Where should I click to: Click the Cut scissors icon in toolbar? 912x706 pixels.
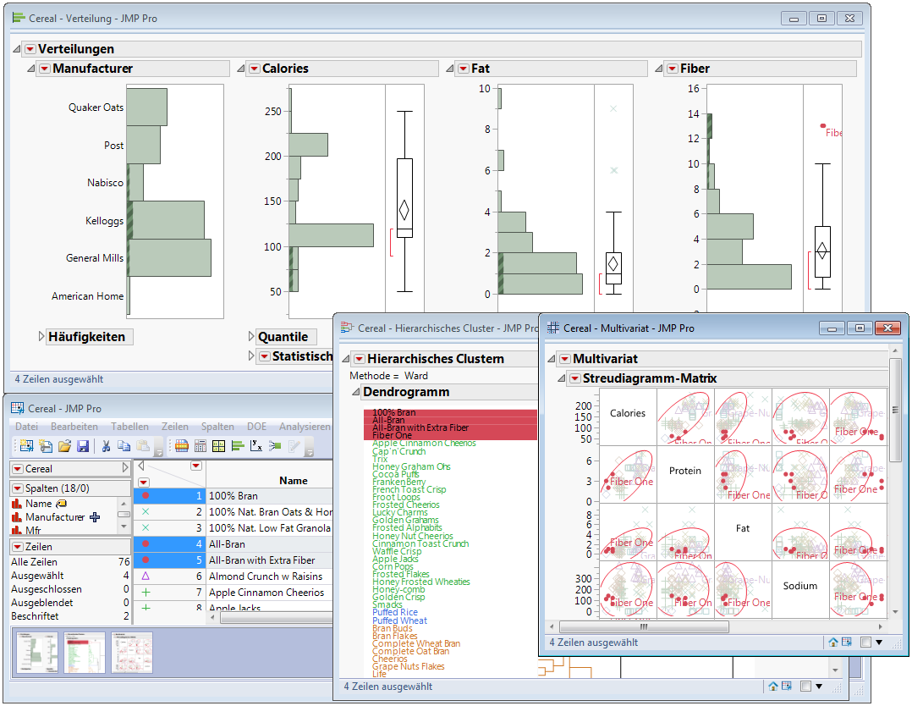[x=107, y=446]
